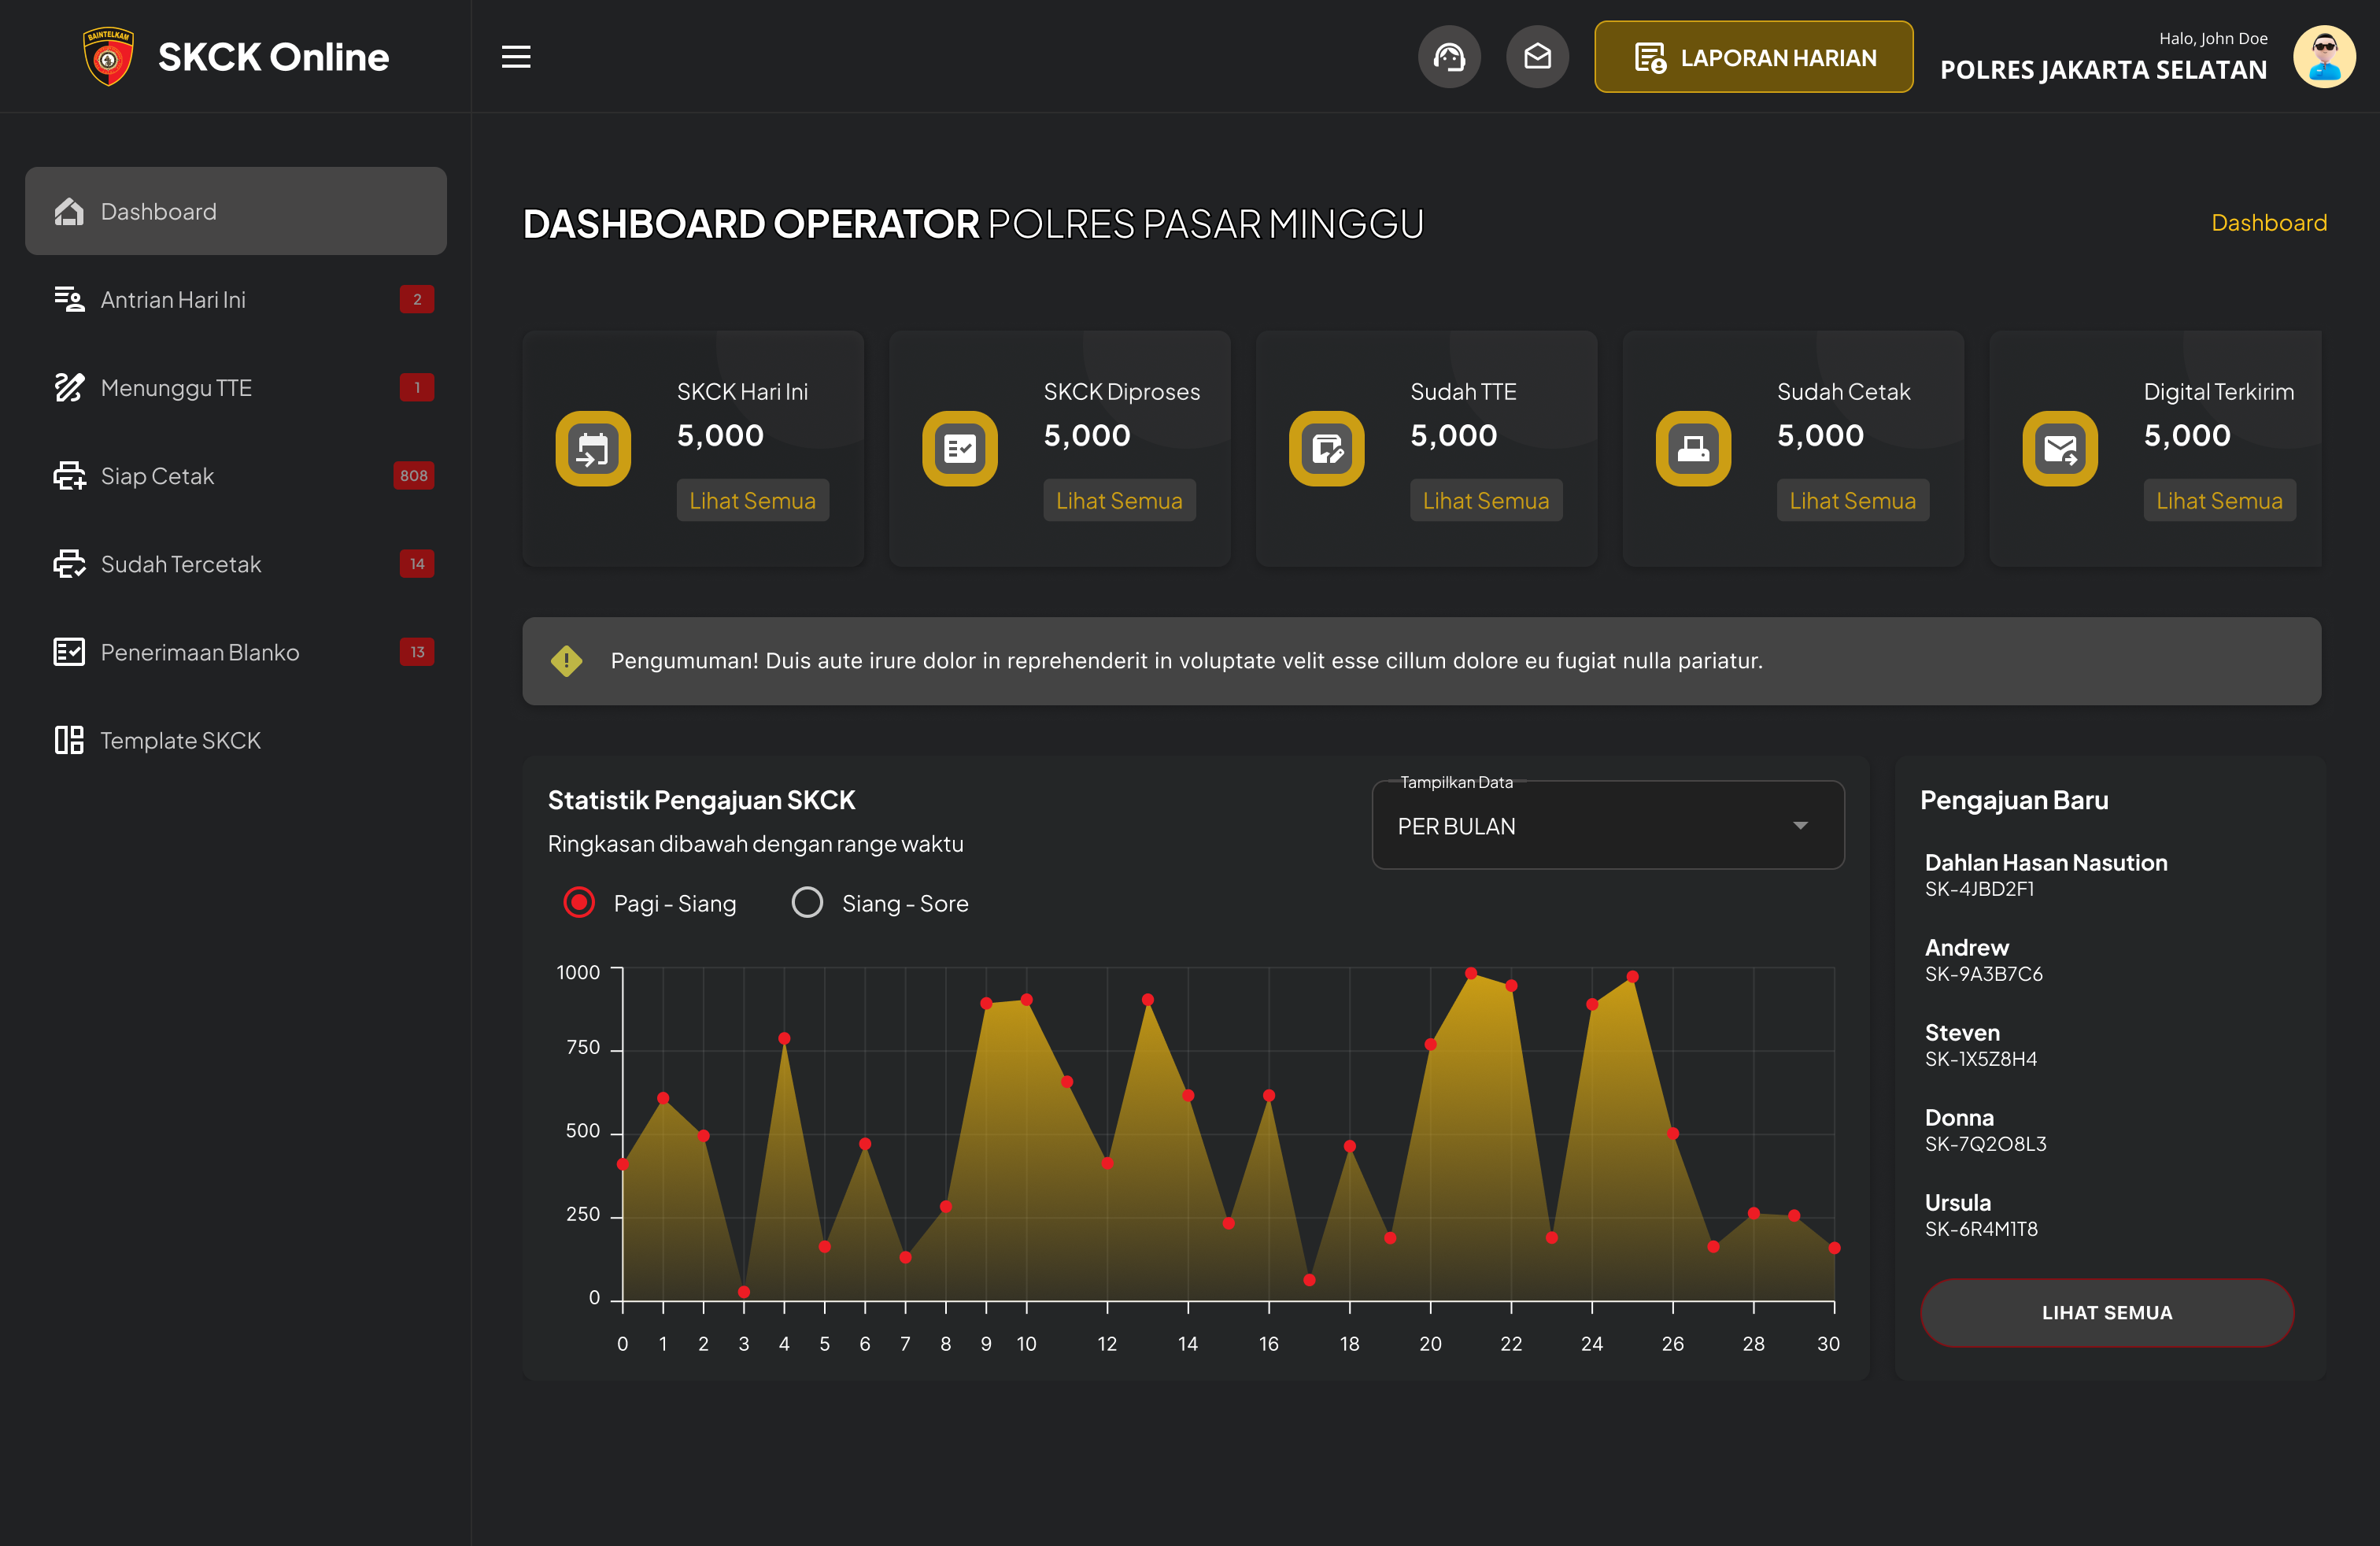Viewport: 2380px width, 1546px height.
Task: Click the SKCK Online logo in the sidebar
Action: pyautogui.click(x=235, y=57)
